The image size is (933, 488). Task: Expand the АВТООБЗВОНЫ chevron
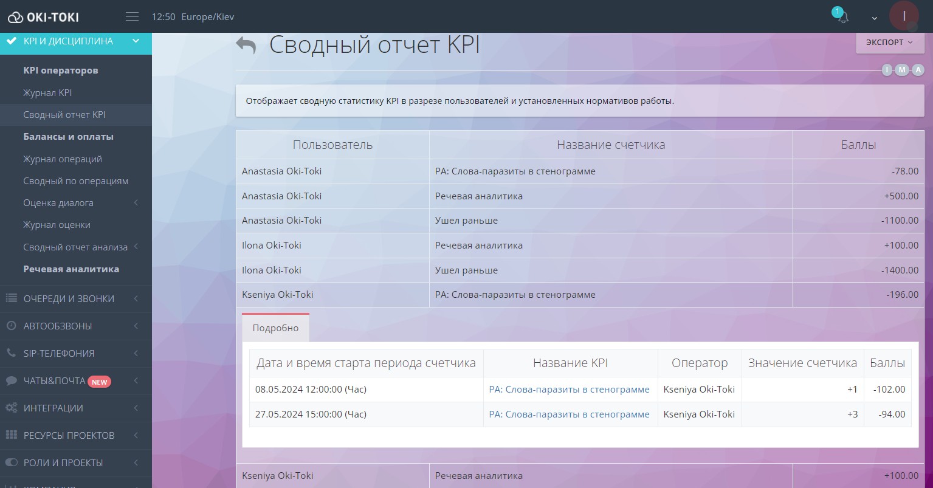136,326
